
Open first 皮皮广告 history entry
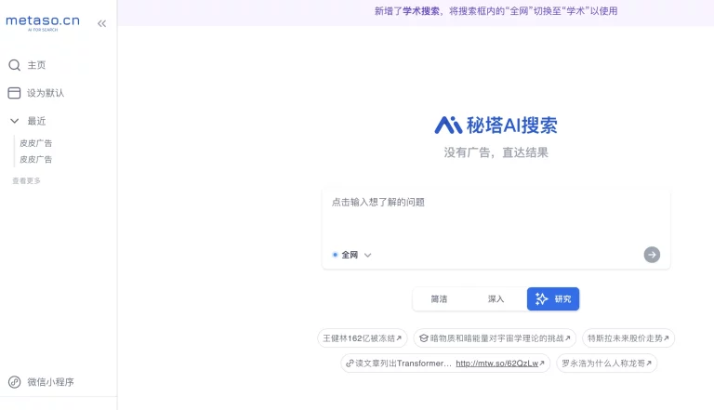point(35,143)
